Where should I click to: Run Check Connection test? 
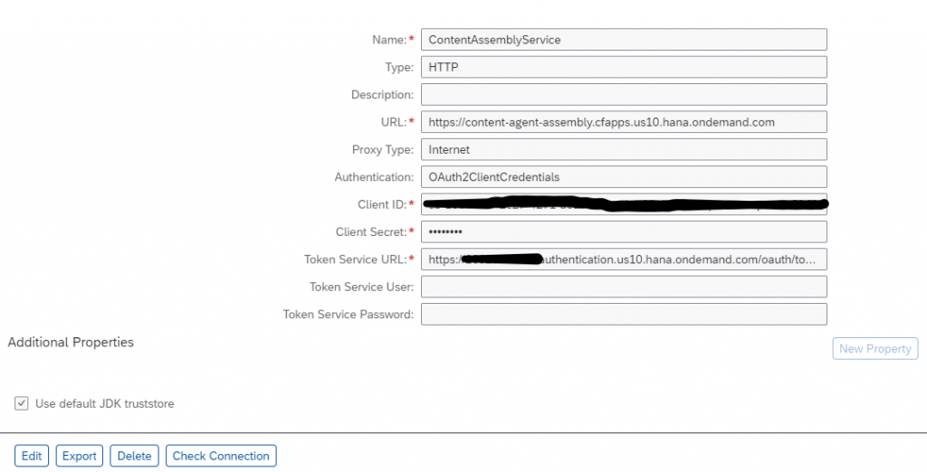click(x=221, y=456)
